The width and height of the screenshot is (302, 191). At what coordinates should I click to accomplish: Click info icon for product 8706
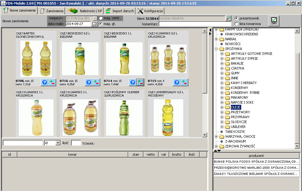click(44, 83)
